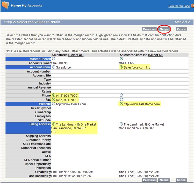
Task: Click the 'Ticker Symbol' row label
Action: coord(40,108)
